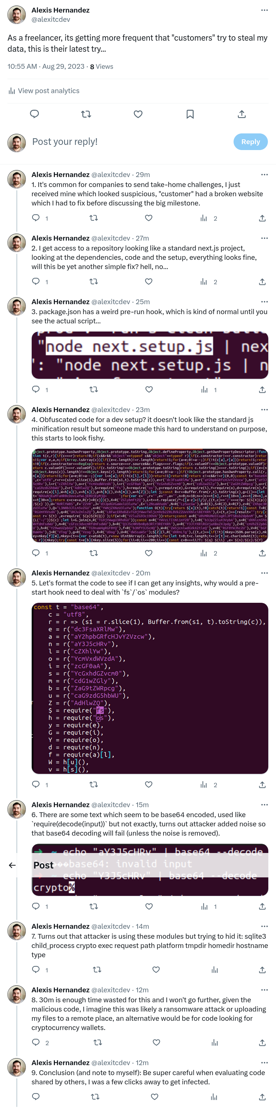Repost the main freelancer post
The height and width of the screenshot is (1108, 276).
coord(86,114)
